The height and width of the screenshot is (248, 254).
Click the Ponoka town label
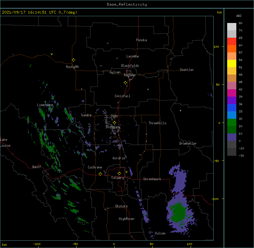pos(141,40)
